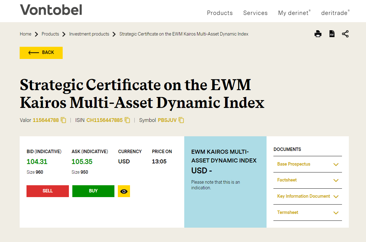Screen dimensions: 366x242
Task: Go to Home via the breadcrumb
Action: click(25, 34)
